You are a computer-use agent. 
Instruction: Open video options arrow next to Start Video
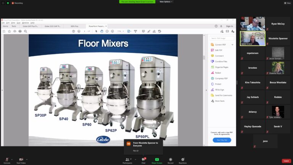pos(27,160)
